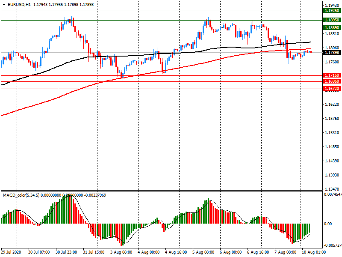This screenshot has height=257, width=342.
Task: Click the 1.13930 price scale value
Action: point(332,175)
